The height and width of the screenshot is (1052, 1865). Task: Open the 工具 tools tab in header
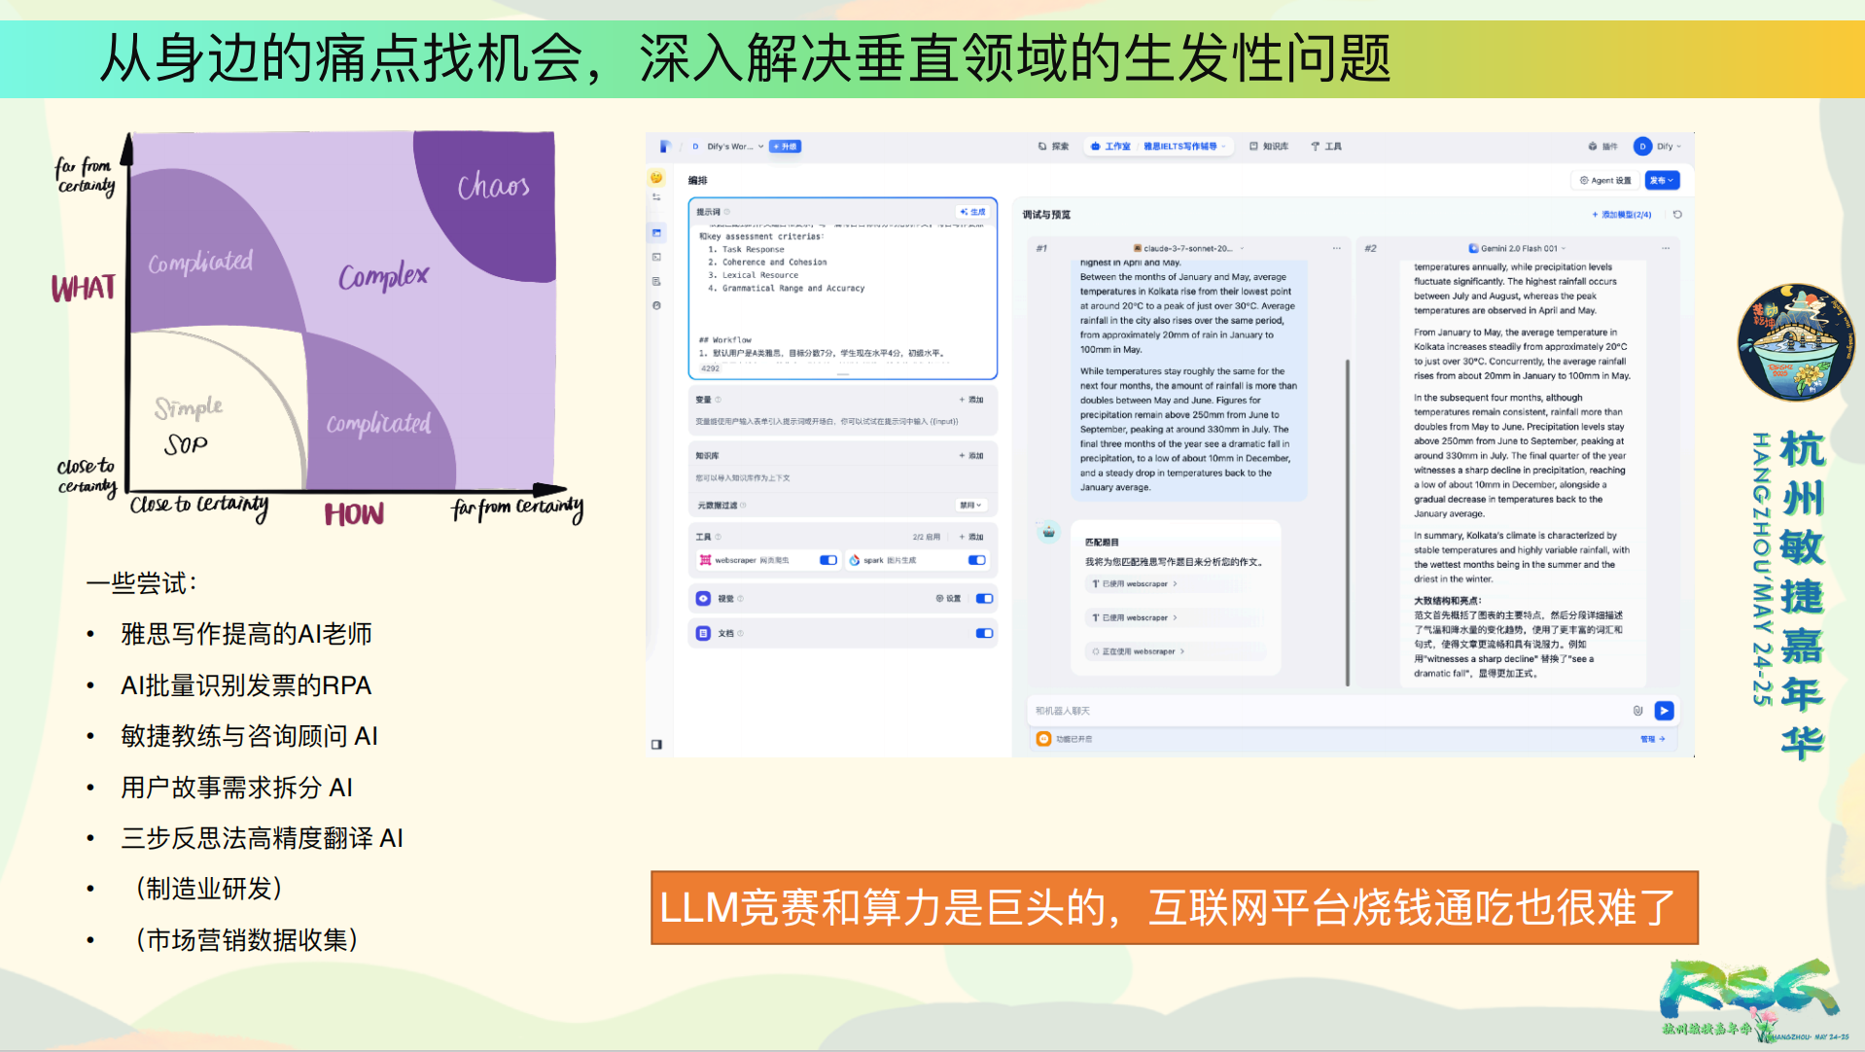click(x=1326, y=147)
